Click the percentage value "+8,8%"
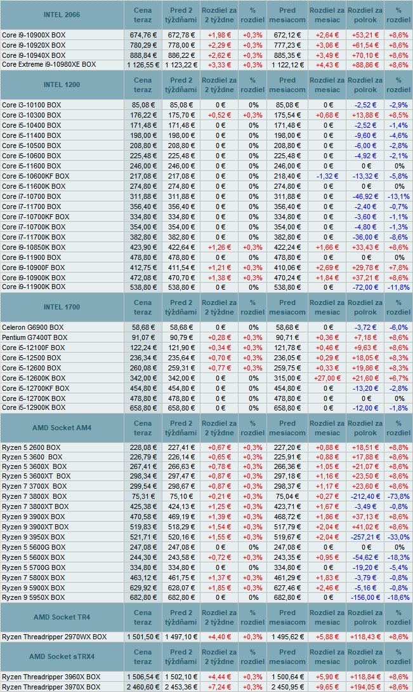 click(x=398, y=447)
